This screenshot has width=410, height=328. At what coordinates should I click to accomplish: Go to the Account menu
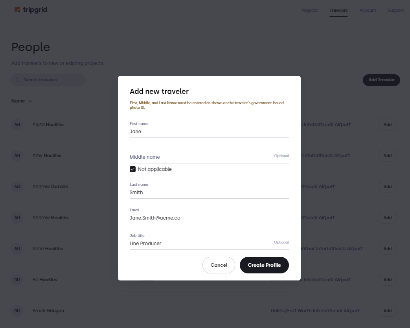[368, 10]
